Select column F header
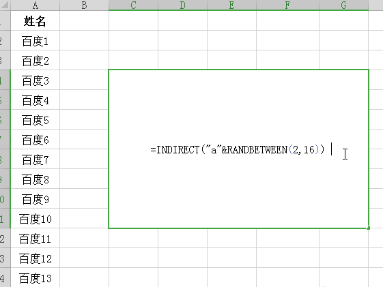 coord(287,5)
